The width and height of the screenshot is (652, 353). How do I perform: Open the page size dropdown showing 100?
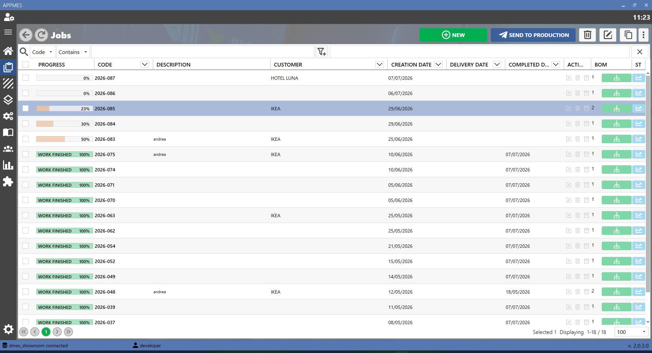[631, 332]
